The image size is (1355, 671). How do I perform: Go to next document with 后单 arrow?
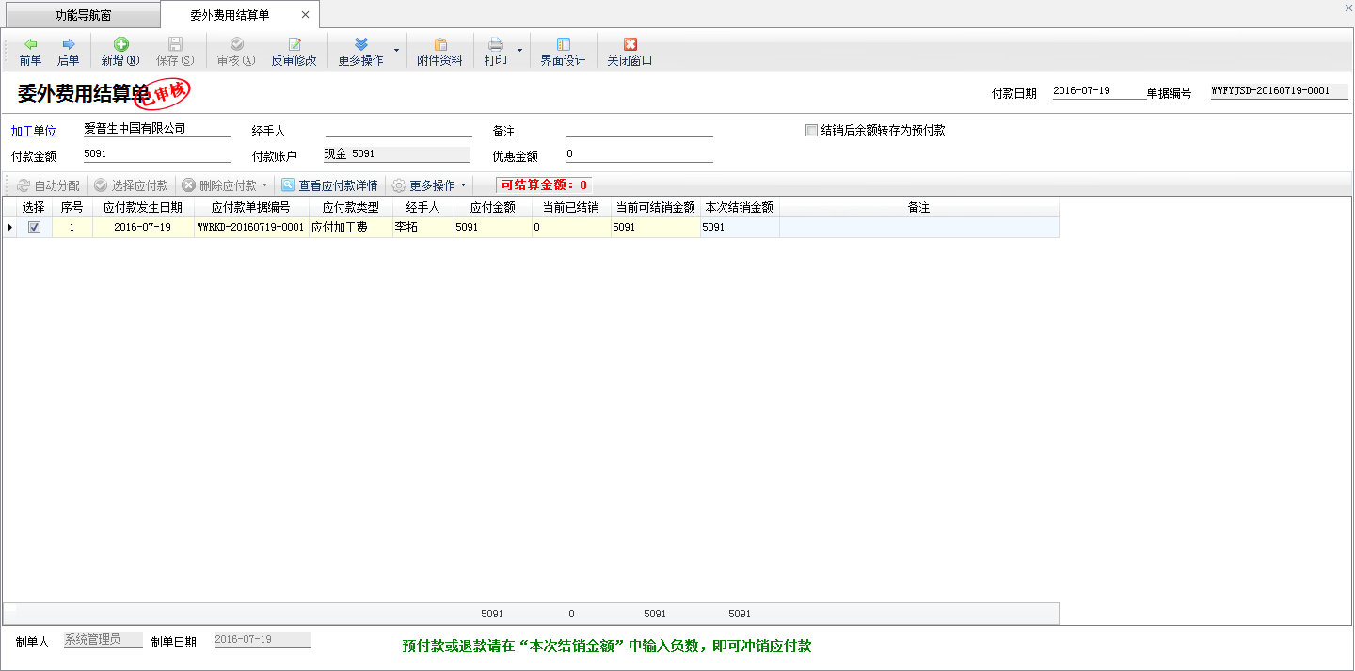(68, 44)
